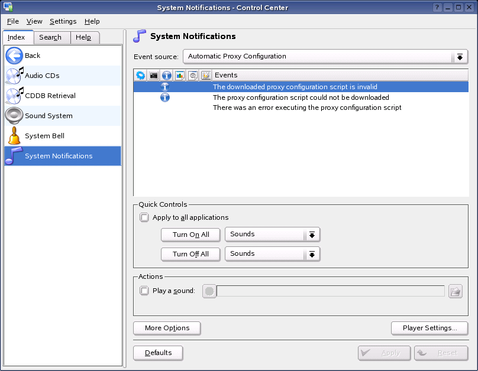Screen dimensions: 478x371
Task: Open the Settings menu
Action: (x=63, y=21)
